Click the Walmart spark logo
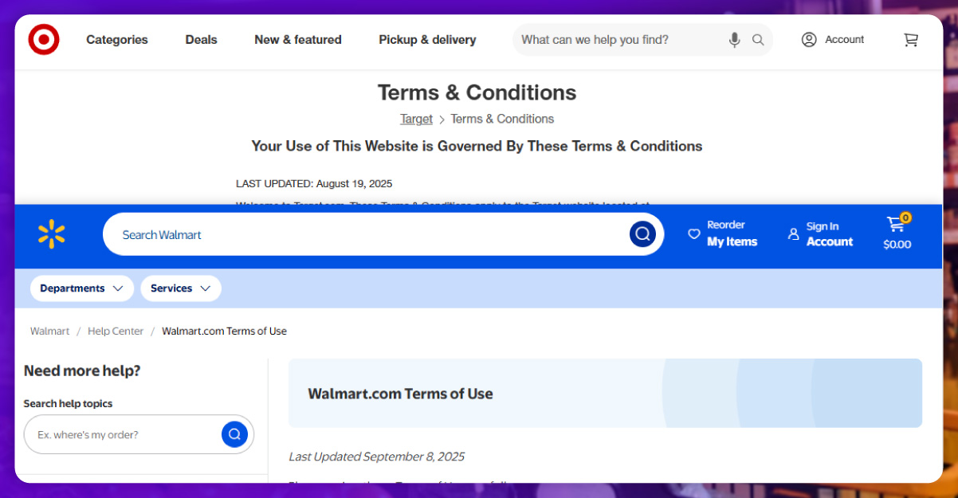 52,234
